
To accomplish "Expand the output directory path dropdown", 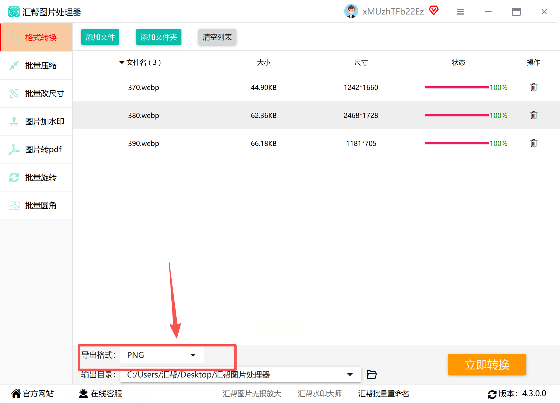I will [x=350, y=374].
